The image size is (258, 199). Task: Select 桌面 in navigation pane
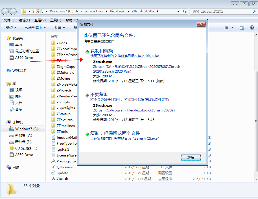click(x=19, y=45)
